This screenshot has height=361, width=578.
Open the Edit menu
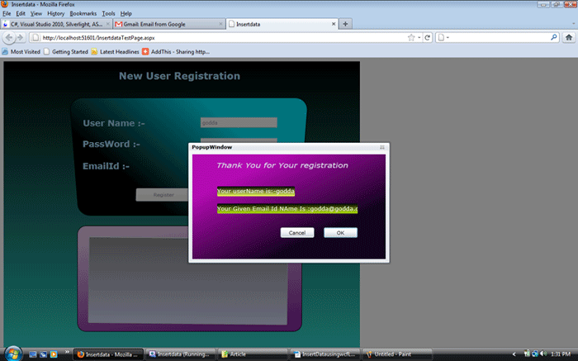pos(21,14)
